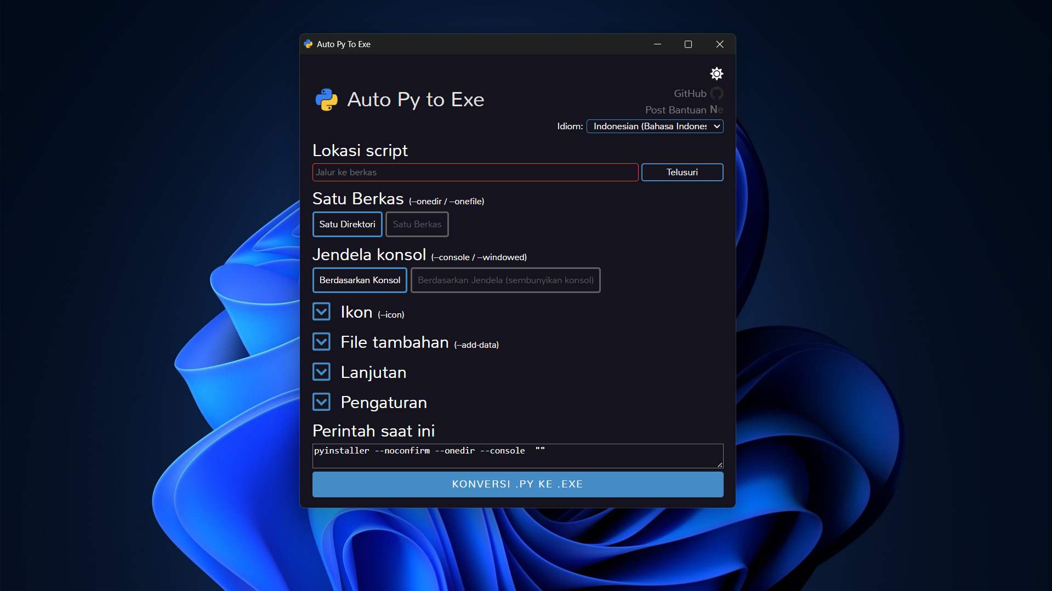This screenshot has height=591, width=1052.
Task: Select the Satu Direktori option
Action: coord(348,224)
